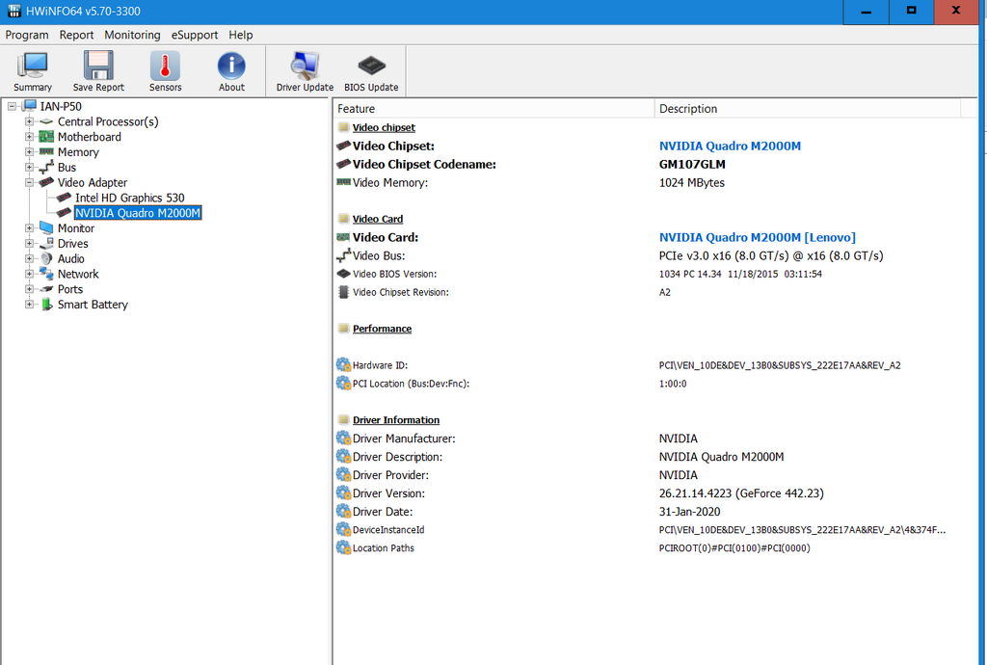The height and width of the screenshot is (665, 987).
Task: Open the Summary toolbar icon
Action: (x=33, y=66)
